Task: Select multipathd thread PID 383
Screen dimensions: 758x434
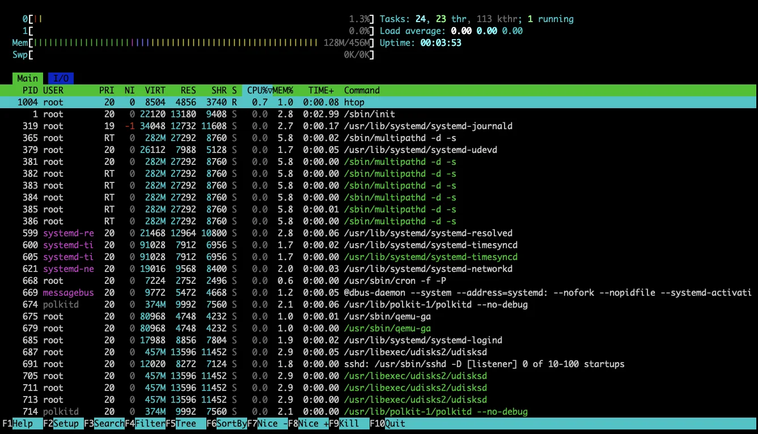Action: pos(379,186)
